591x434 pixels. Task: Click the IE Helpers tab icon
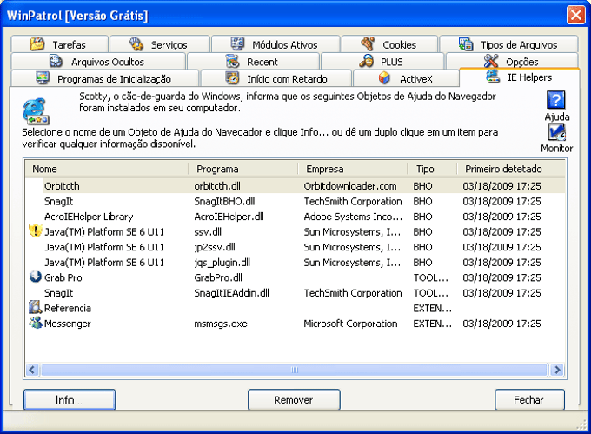point(493,77)
